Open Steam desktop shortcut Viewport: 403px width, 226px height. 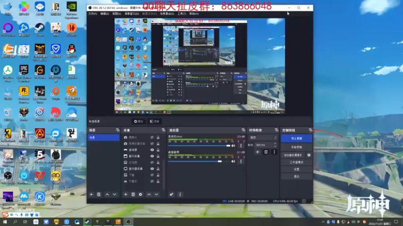(40, 30)
